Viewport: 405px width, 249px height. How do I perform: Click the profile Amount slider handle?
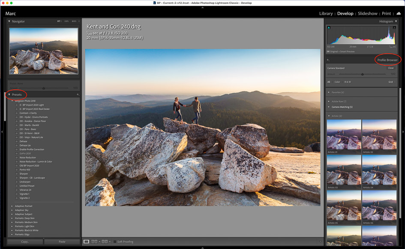point(363,74)
